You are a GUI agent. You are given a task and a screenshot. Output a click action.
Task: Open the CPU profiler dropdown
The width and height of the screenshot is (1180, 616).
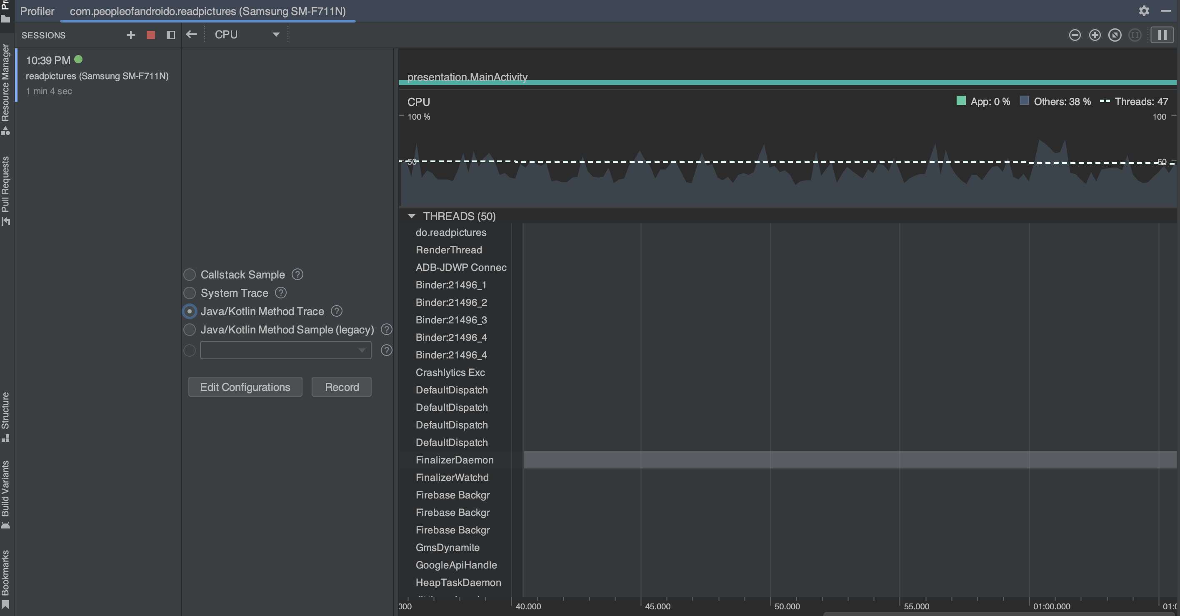point(247,34)
